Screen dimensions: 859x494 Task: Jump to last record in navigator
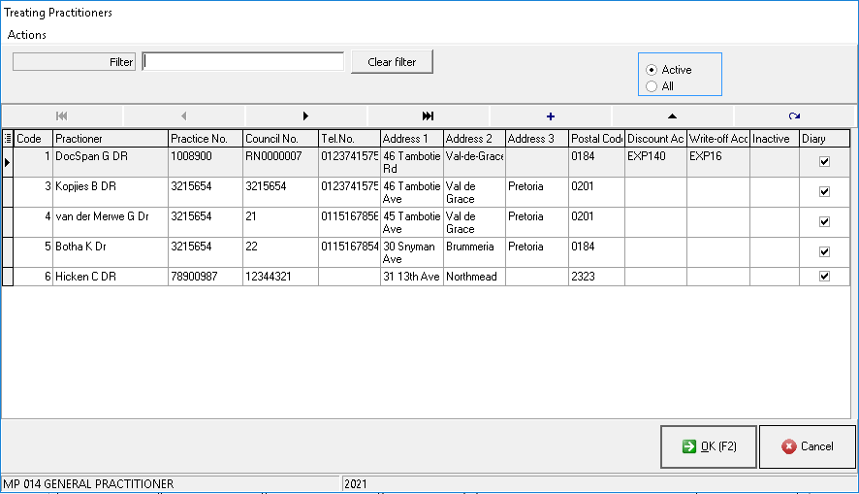click(429, 115)
